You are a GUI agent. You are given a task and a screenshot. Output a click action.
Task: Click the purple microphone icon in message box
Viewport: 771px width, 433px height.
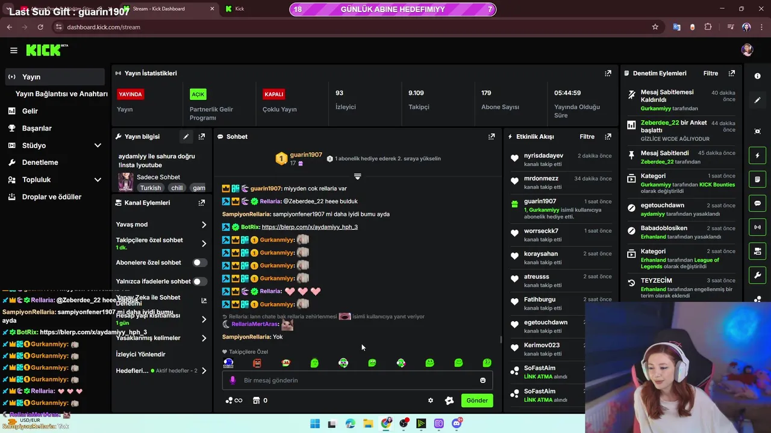233,380
